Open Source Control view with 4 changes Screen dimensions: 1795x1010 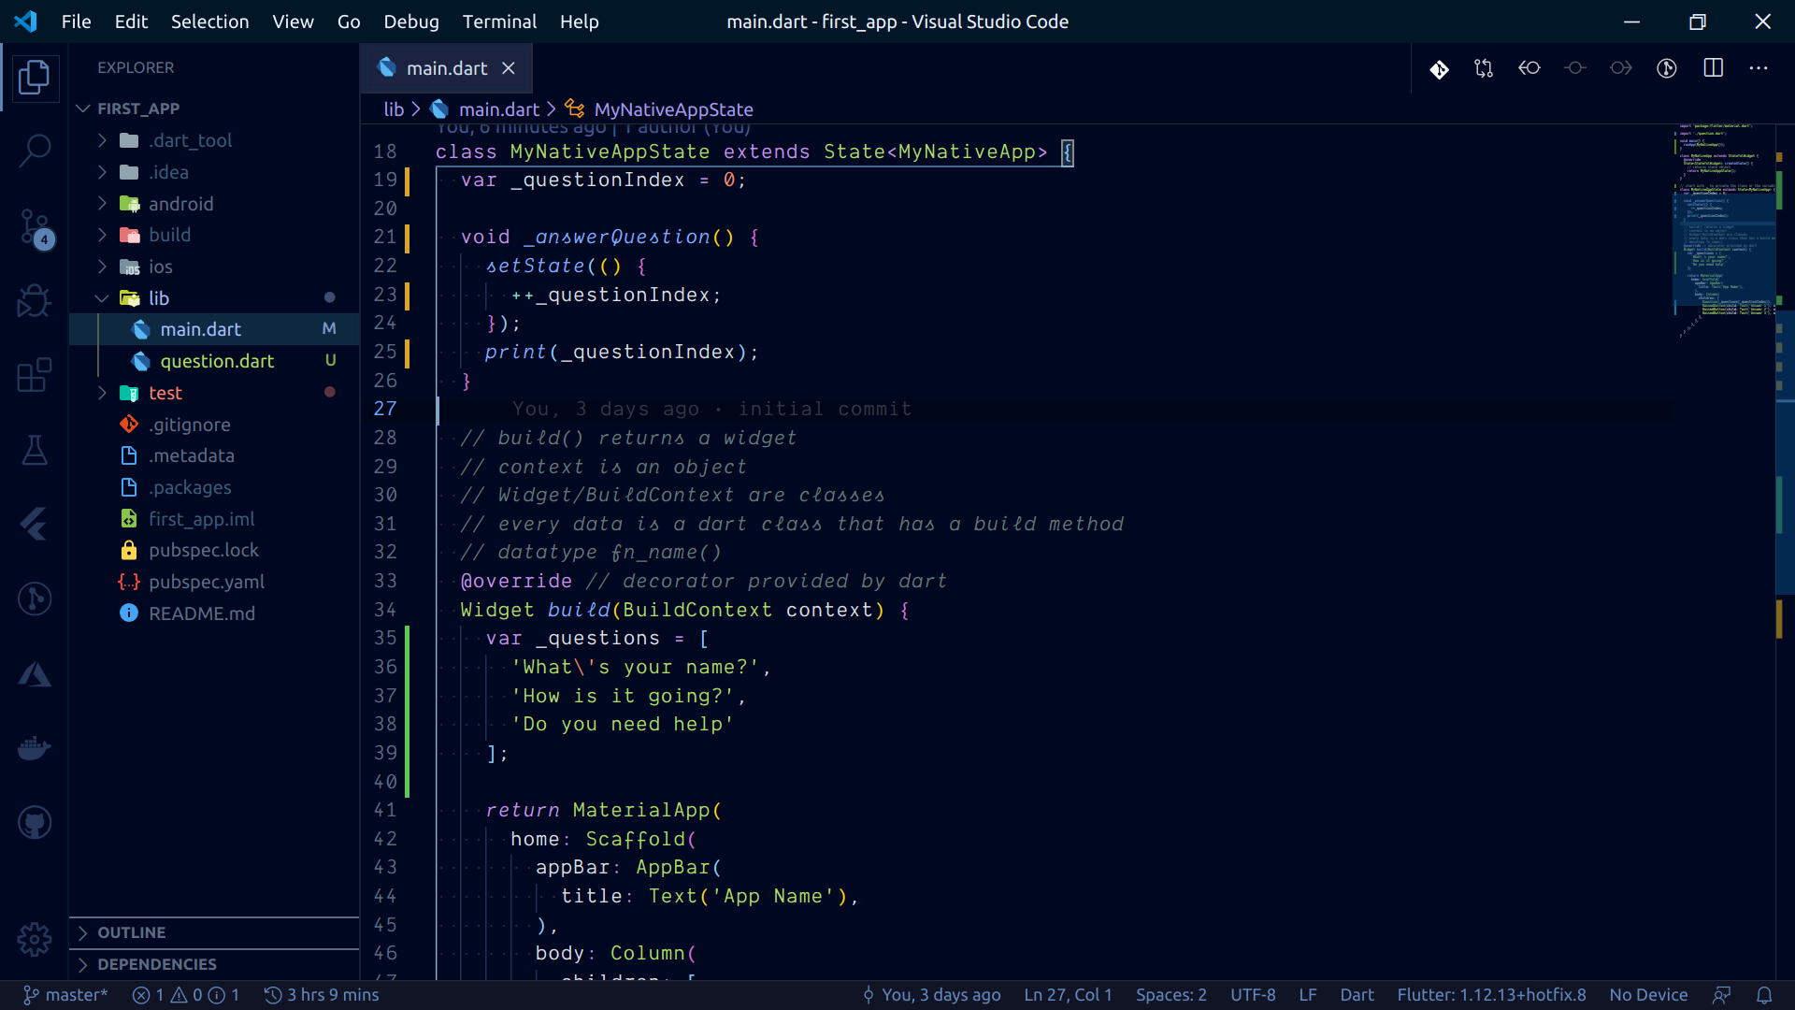tap(35, 226)
